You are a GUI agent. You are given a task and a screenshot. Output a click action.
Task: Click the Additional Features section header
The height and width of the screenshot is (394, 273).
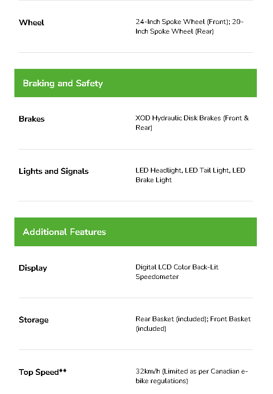click(64, 232)
